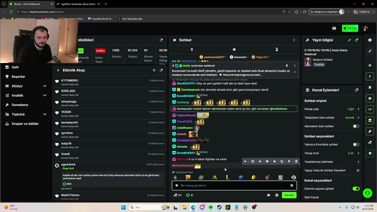Click the trash icon under Sohbet header
This screenshot has width=377, height=212.
[192, 49]
